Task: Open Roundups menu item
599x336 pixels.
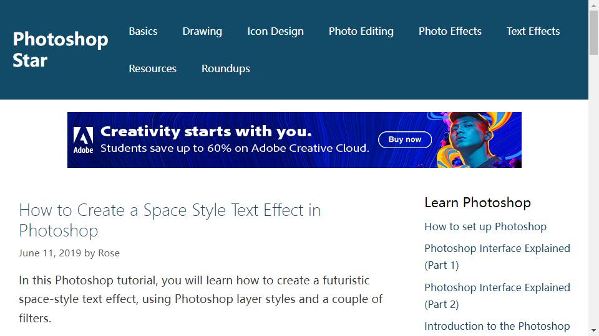Action: pyautogui.click(x=226, y=68)
